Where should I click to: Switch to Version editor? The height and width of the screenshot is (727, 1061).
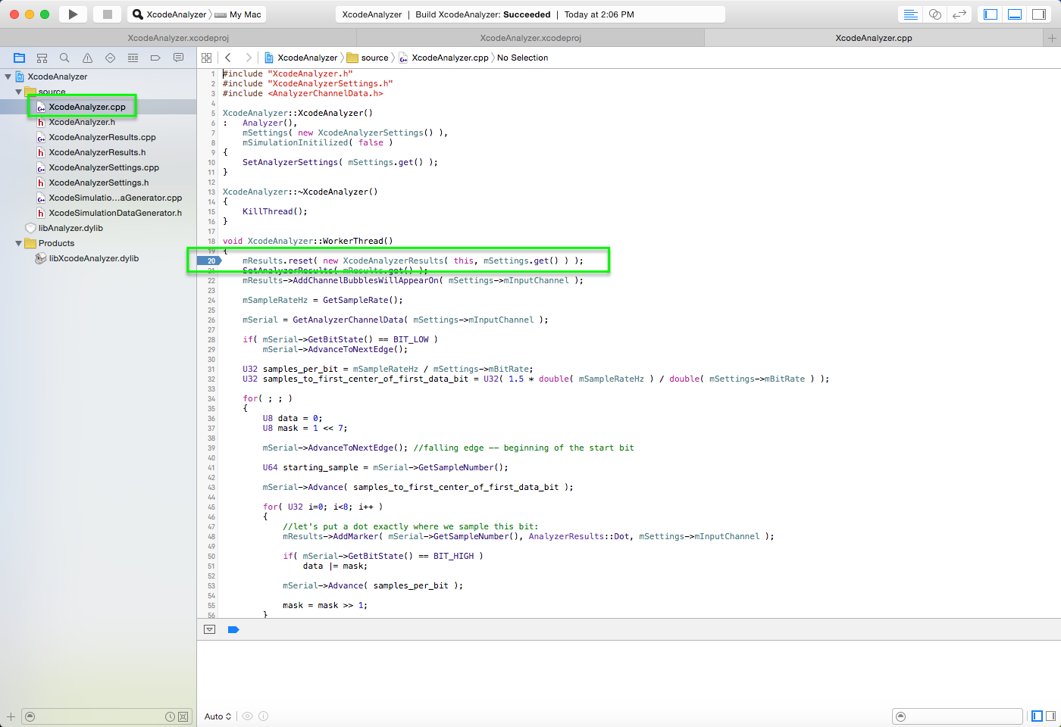click(x=959, y=14)
